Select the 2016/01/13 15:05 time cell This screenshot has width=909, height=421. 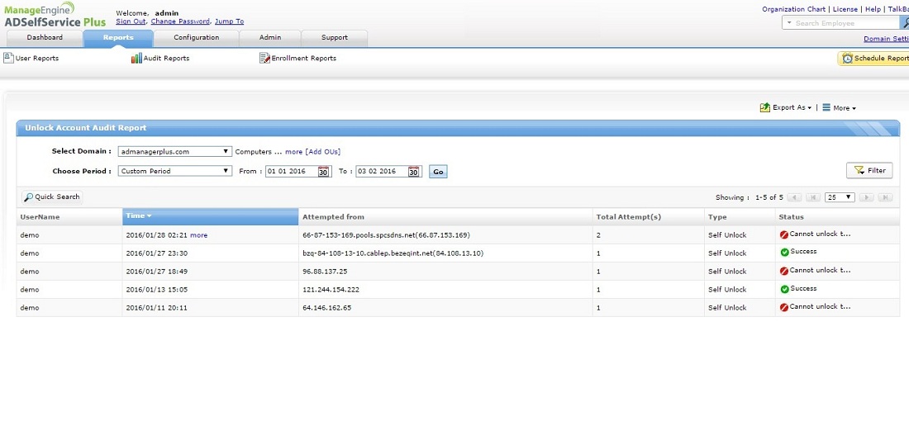point(211,290)
